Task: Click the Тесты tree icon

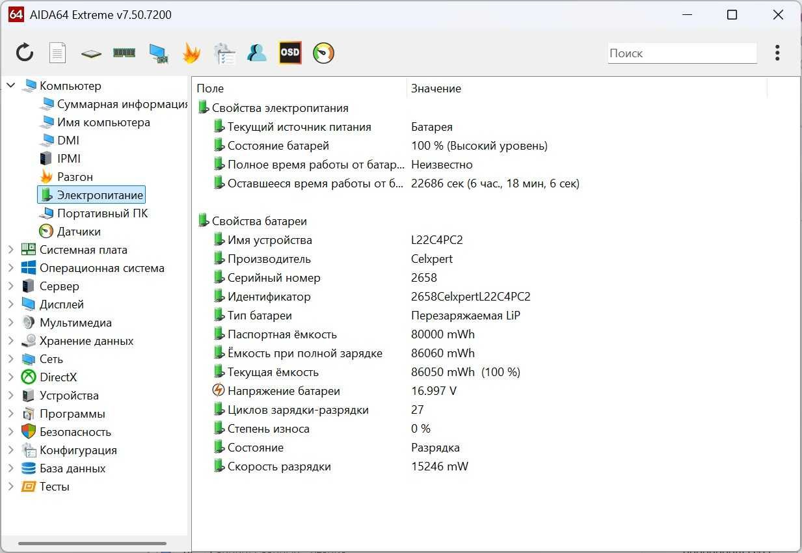Action: (x=28, y=486)
